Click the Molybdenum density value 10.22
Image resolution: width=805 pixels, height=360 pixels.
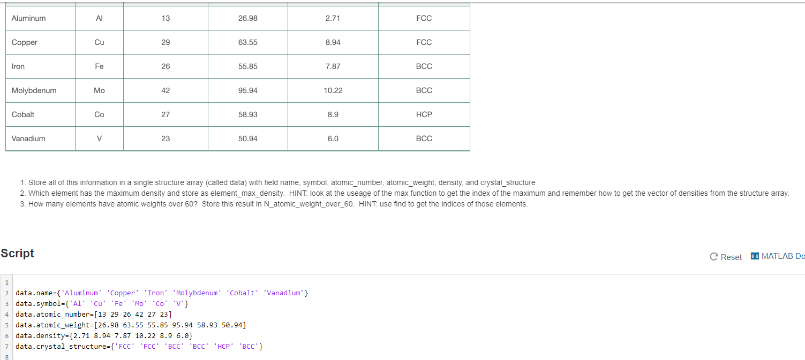click(x=333, y=90)
